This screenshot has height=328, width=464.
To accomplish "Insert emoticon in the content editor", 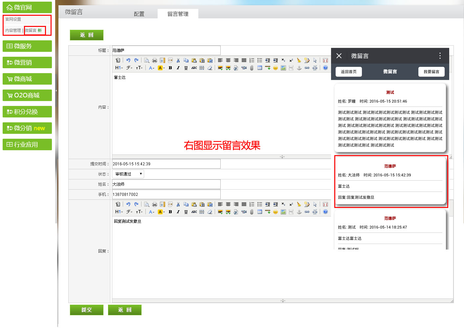I will click(275, 68).
